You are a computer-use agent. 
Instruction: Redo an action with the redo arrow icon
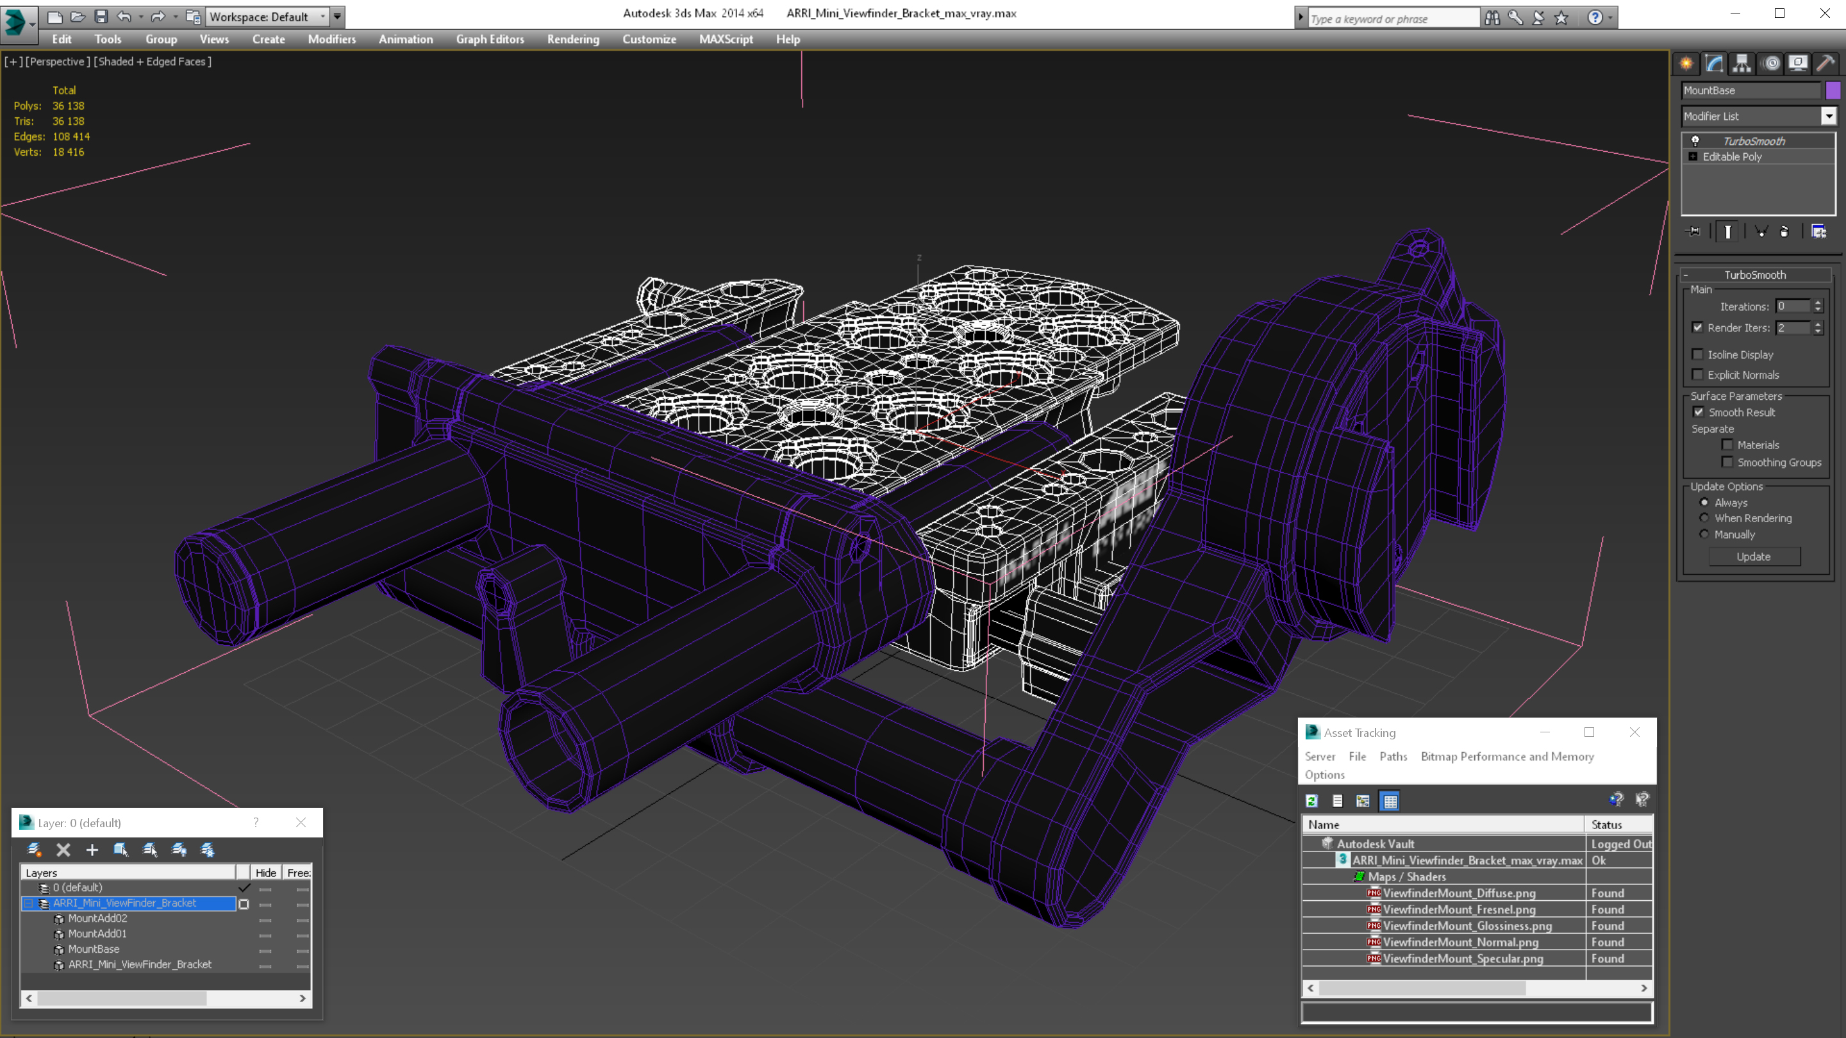(x=158, y=17)
